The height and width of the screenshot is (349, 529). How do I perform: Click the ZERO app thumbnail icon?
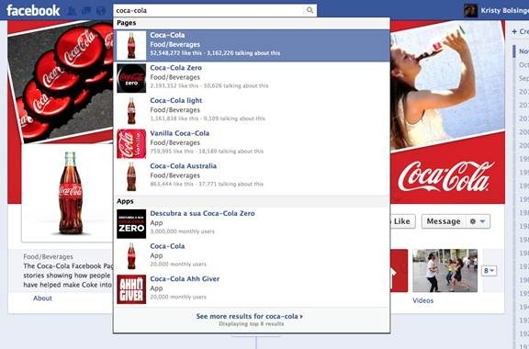(131, 224)
